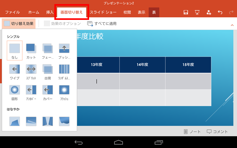237x148 pixels.
Task: Click すべてに適用 button
Action: [x=102, y=24]
